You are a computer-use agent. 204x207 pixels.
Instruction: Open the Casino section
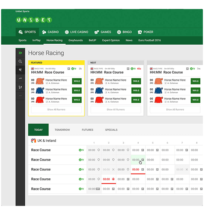[x=50, y=32]
